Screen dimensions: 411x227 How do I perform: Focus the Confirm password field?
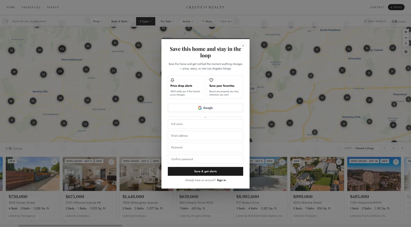[206, 159]
